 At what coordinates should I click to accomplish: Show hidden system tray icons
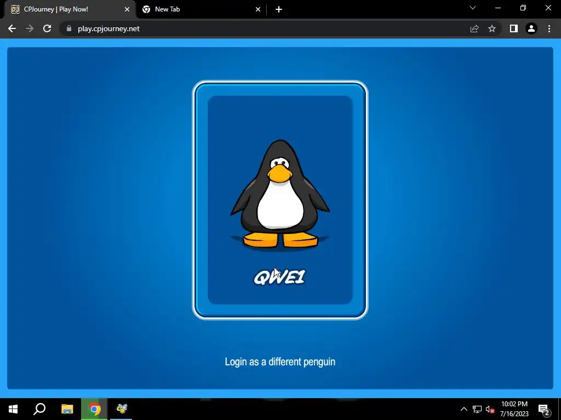(x=463, y=409)
